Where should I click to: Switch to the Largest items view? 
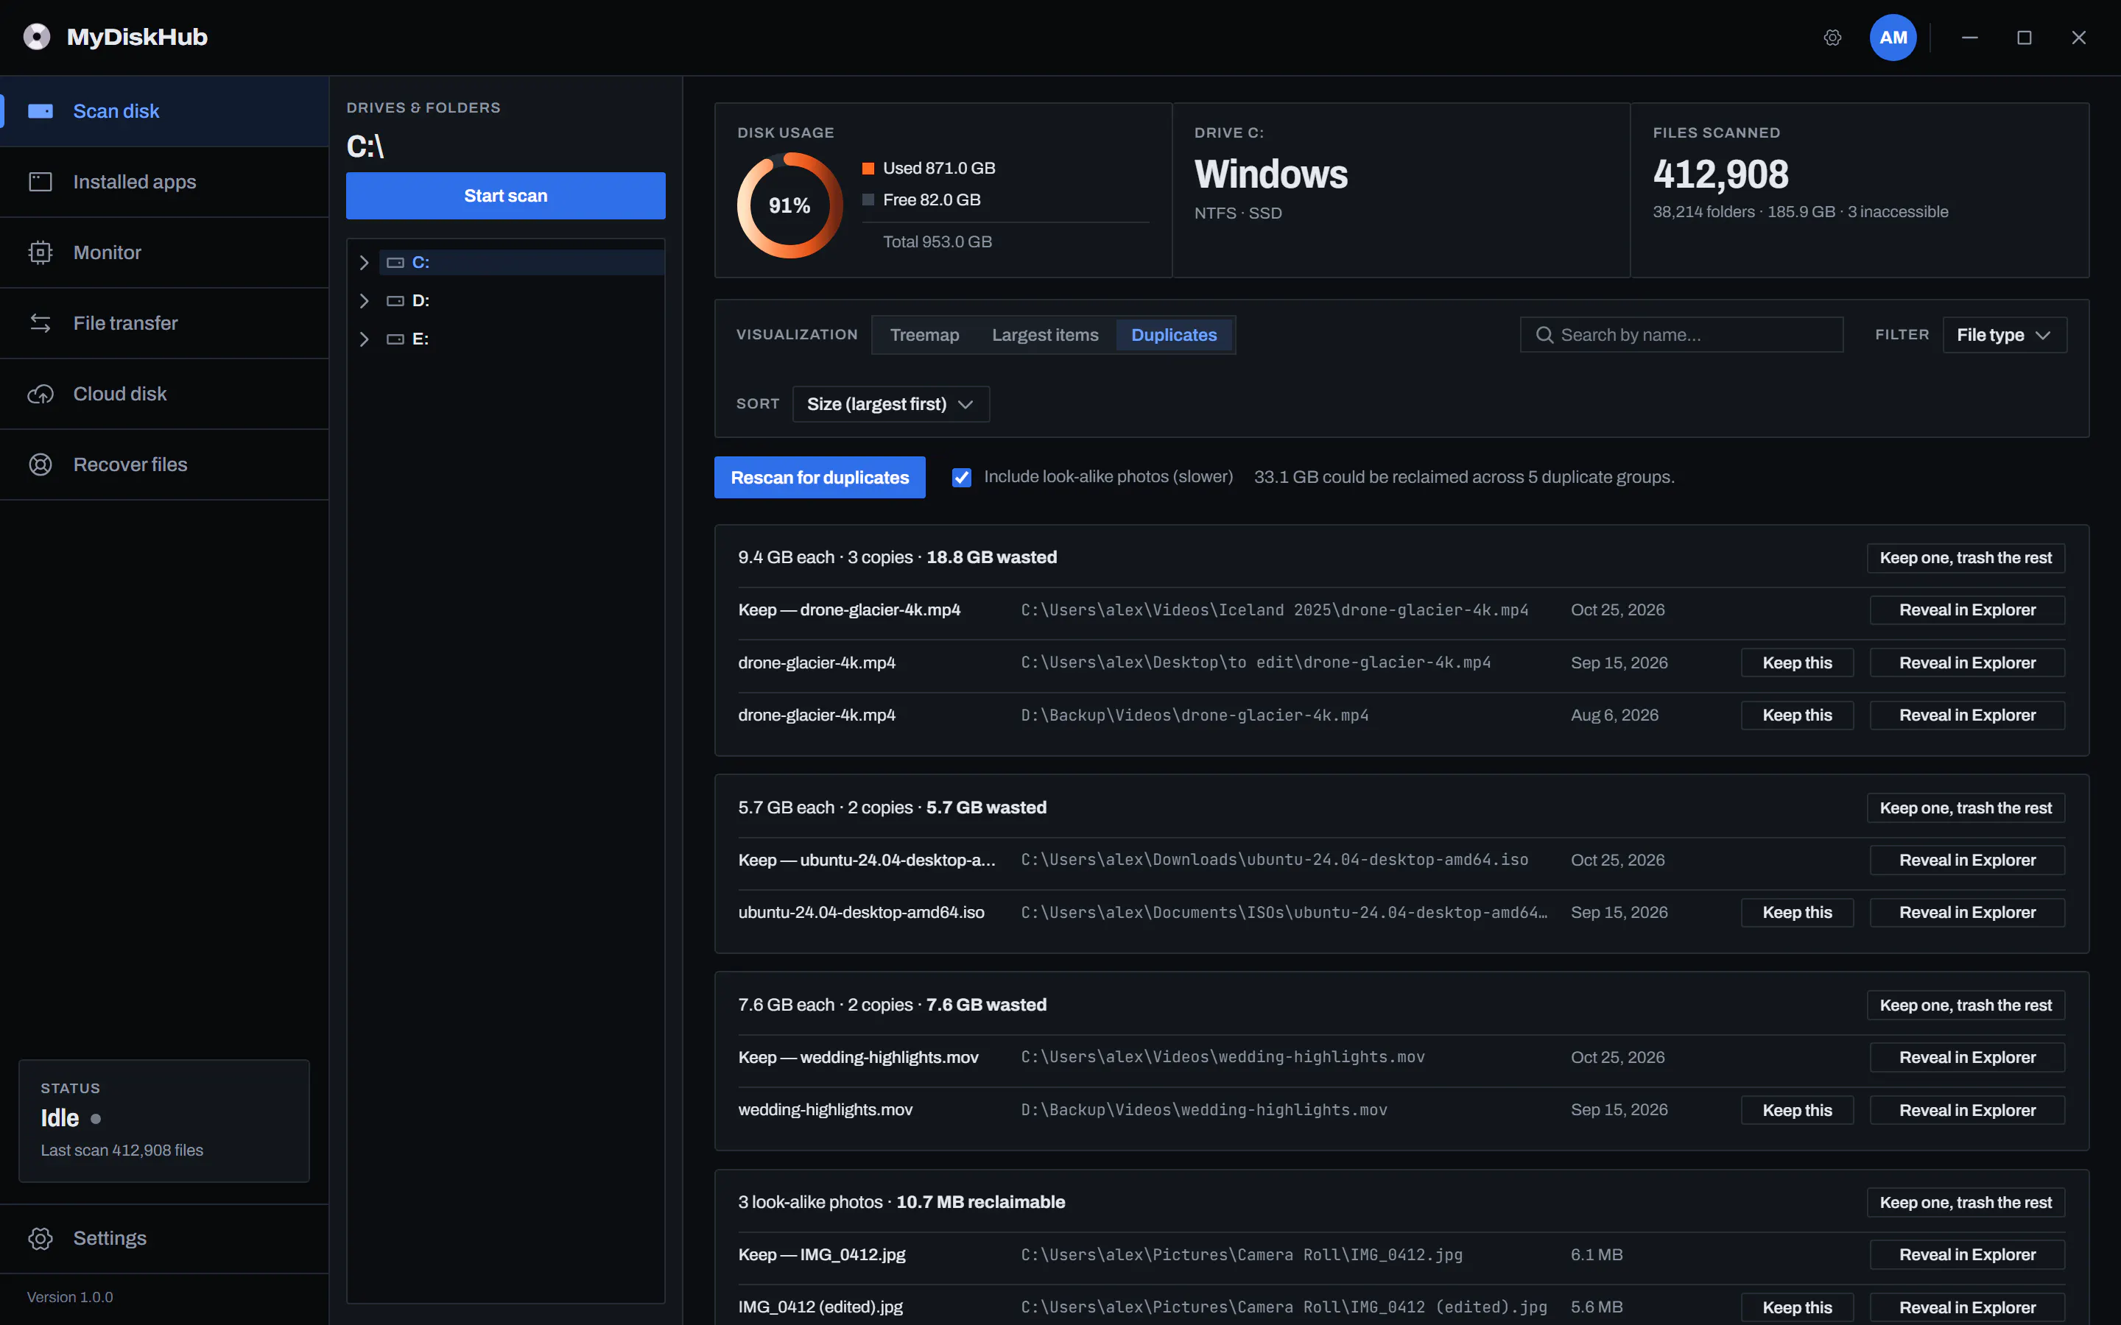coord(1045,335)
